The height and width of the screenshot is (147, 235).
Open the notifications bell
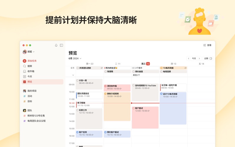click(56, 45)
